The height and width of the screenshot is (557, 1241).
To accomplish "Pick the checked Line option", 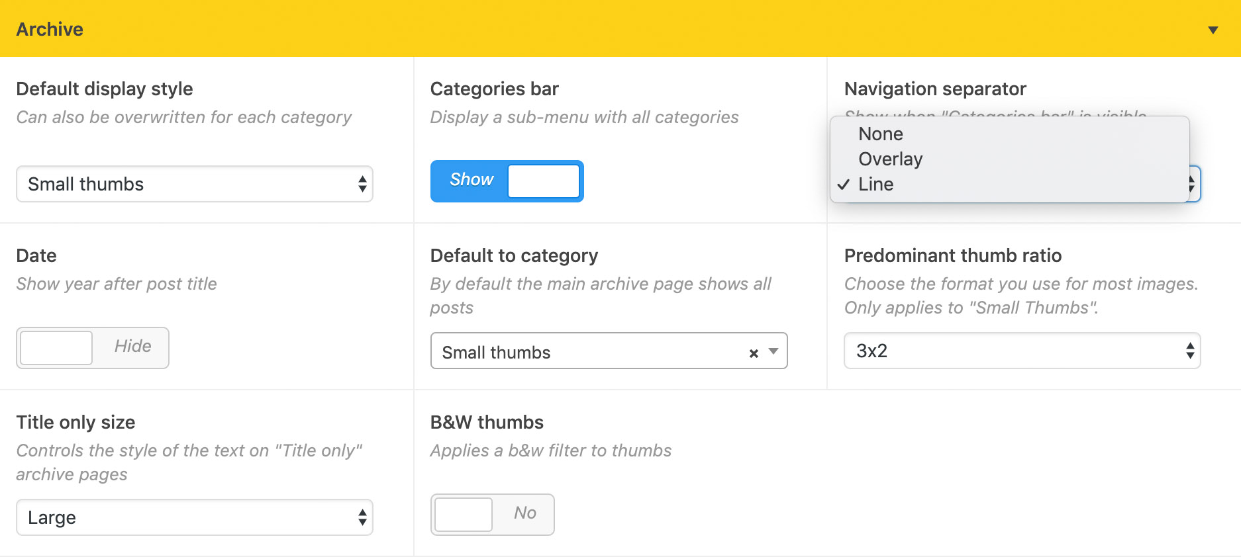I will [x=875, y=185].
